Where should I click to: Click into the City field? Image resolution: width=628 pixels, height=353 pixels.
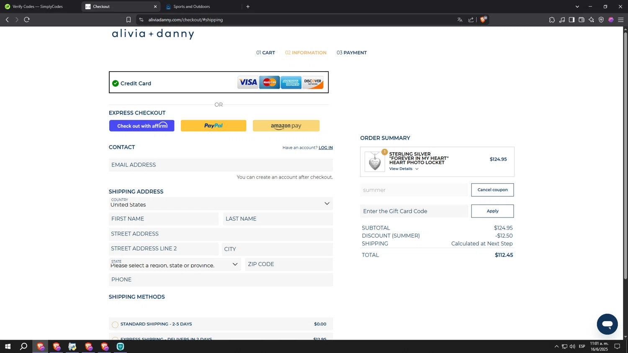(x=277, y=249)
